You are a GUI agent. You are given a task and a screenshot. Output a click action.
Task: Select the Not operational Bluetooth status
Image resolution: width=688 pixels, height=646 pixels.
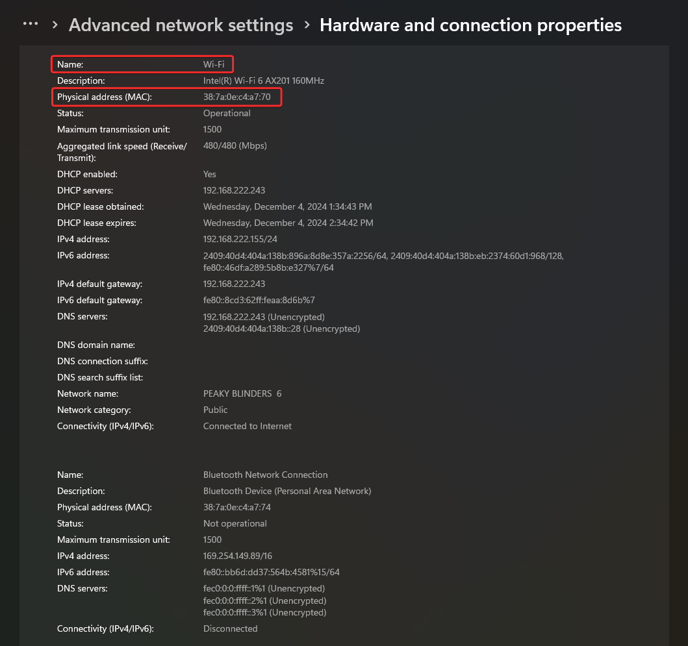click(x=235, y=523)
